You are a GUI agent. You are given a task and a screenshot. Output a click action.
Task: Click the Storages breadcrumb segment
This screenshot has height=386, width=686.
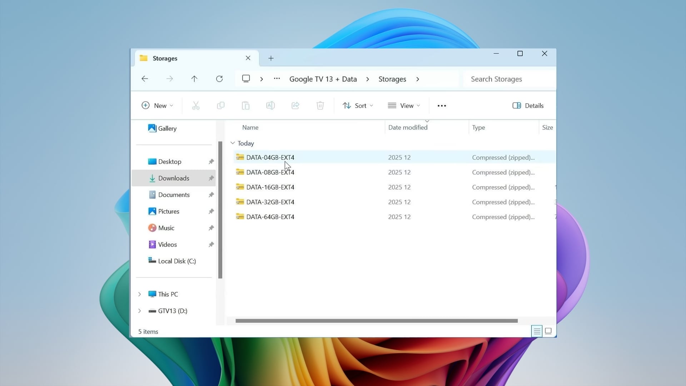[392, 79]
